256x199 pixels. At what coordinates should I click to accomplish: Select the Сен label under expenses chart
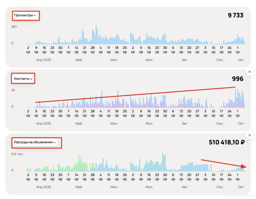220,187
